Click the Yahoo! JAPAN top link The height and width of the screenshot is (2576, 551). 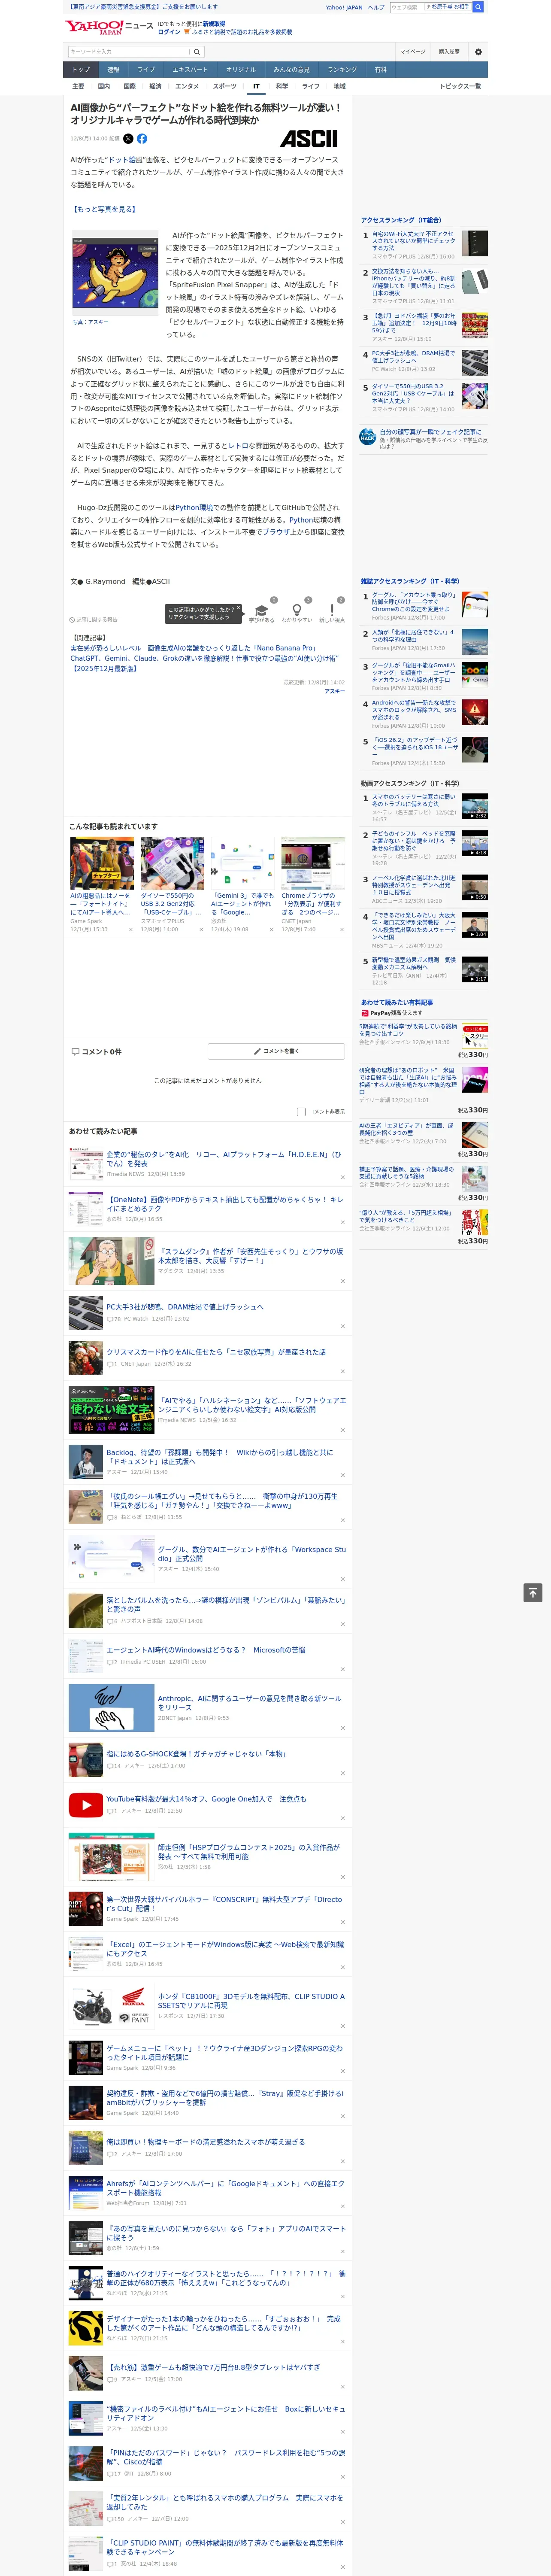344,7
